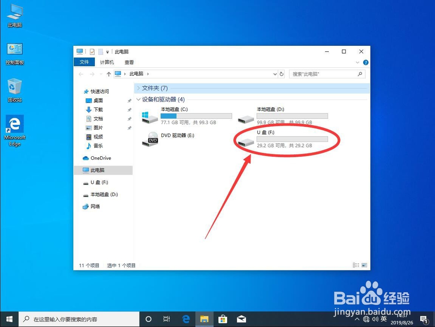Open the 计算机 ribbon tab

click(107, 62)
